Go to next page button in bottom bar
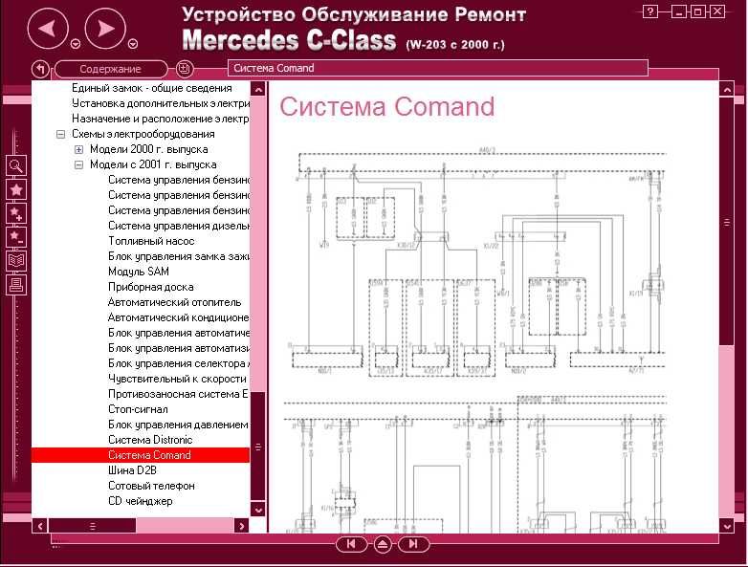The width and height of the screenshot is (748, 567). pyautogui.click(x=413, y=544)
